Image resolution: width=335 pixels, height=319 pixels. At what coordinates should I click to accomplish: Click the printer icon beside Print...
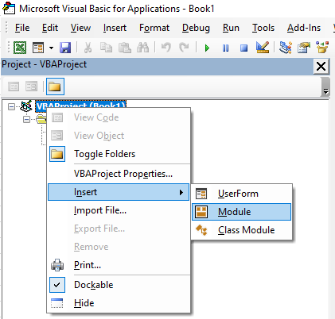[57, 265]
